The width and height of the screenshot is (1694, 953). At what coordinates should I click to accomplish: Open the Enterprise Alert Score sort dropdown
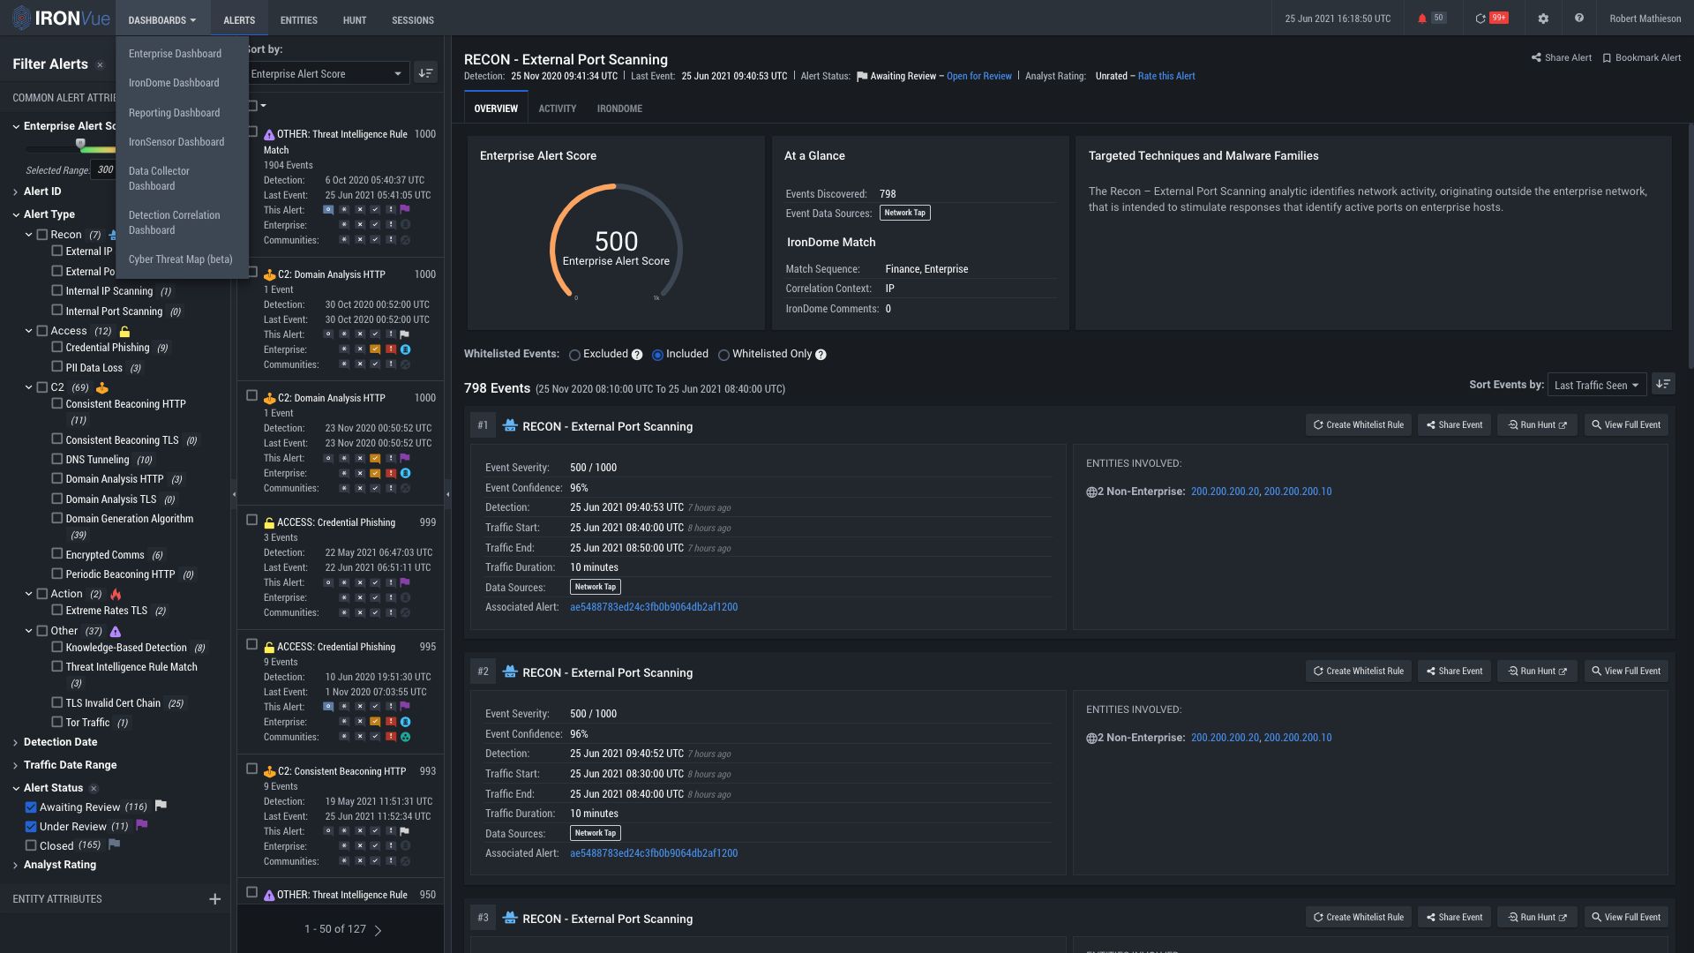tap(326, 73)
